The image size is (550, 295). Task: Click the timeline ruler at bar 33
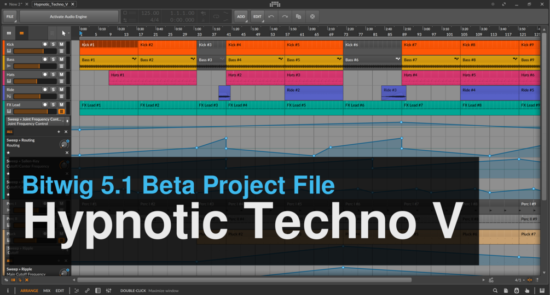click(199, 34)
